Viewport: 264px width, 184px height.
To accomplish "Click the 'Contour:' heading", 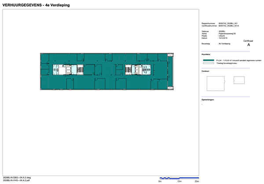I will (205, 71).
